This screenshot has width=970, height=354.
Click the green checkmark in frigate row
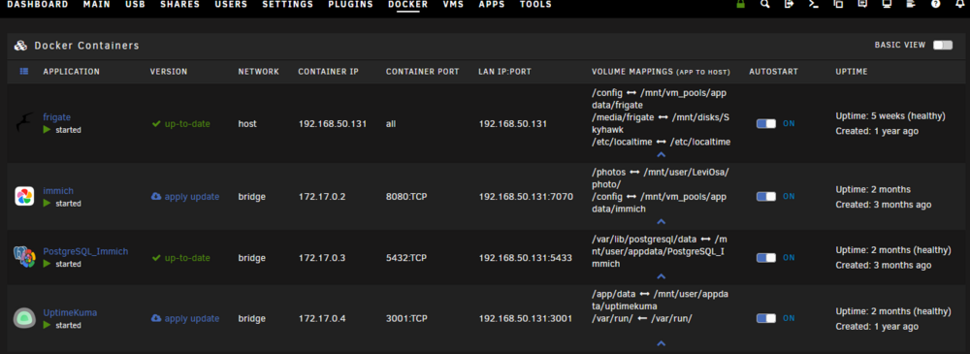(156, 124)
